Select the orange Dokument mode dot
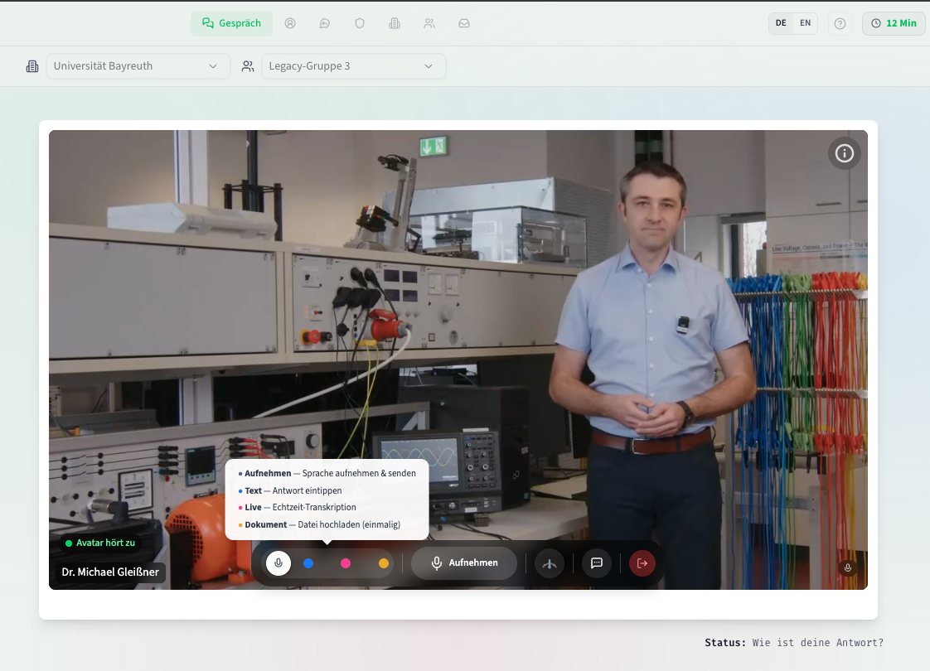 click(384, 563)
